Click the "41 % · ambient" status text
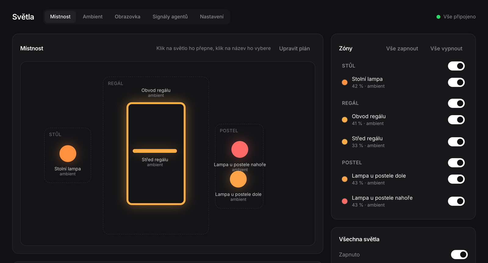This screenshot has width=488, height=263. [x=368, y=123]
